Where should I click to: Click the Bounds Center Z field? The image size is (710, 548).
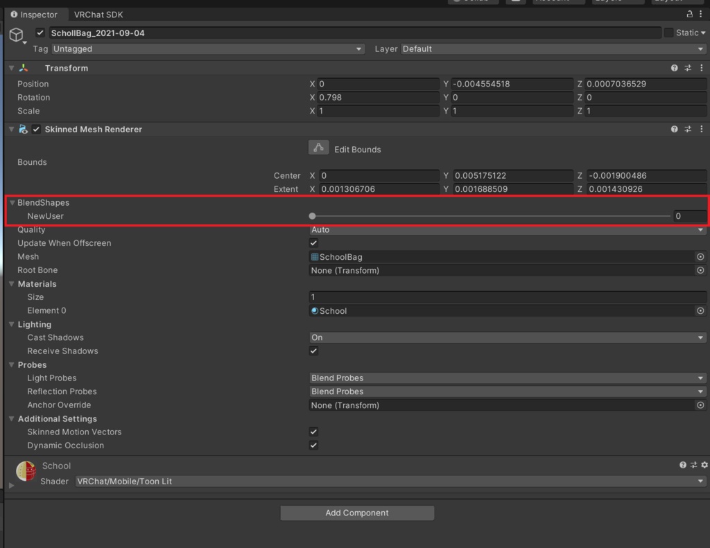pos(647,175)
